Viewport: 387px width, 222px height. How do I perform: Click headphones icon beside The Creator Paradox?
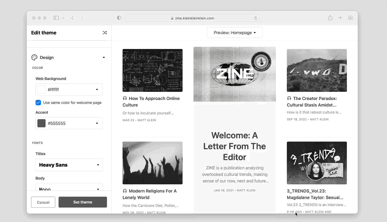[x=289, y=98]
